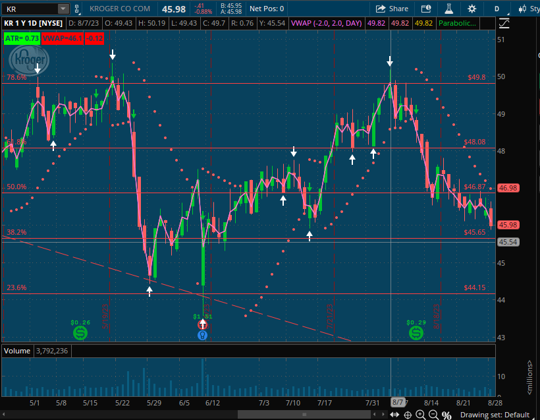Click the $44.15 Fibonacci price label
This screenshot has height=420, width=540.
click(475, 287)
